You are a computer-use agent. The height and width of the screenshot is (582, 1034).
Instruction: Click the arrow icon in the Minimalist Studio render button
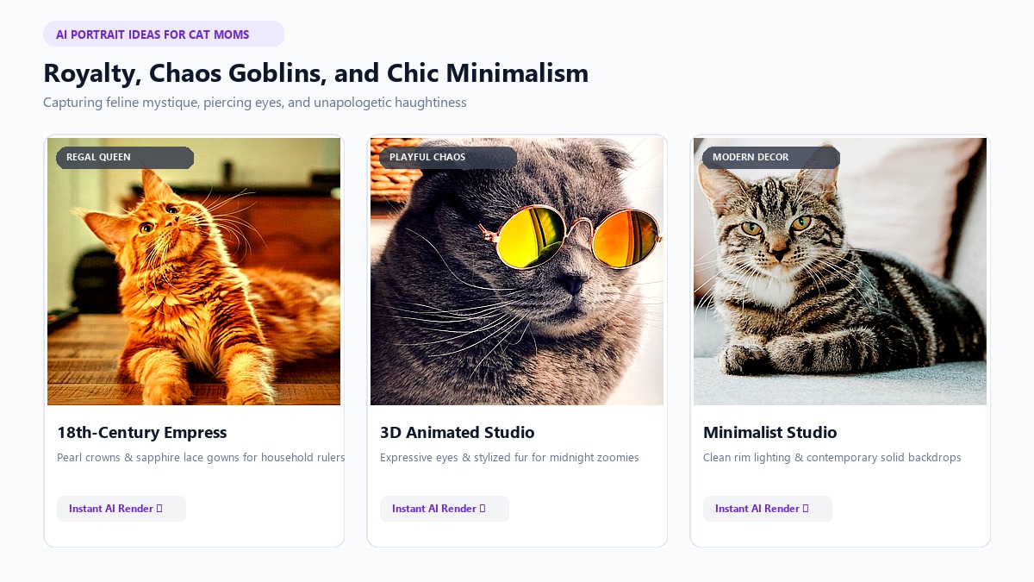[x=806, y=509]
